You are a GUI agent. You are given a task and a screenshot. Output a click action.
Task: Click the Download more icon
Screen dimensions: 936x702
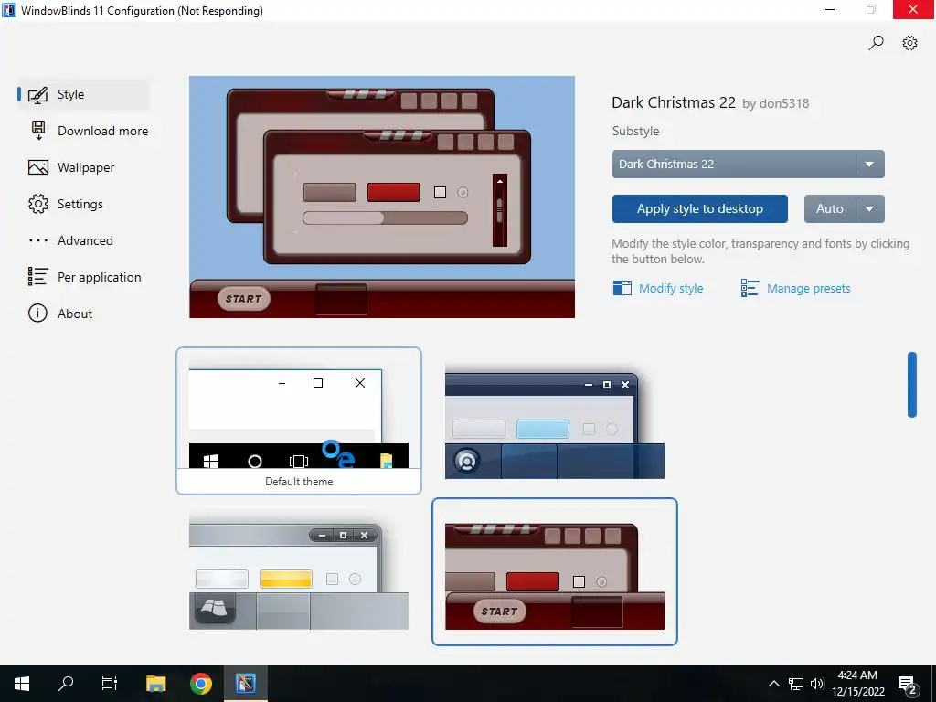[38, 131]
